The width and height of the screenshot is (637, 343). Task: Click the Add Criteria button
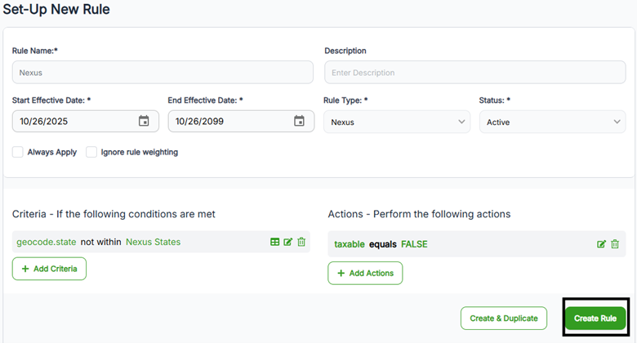(x=49, y=269)
